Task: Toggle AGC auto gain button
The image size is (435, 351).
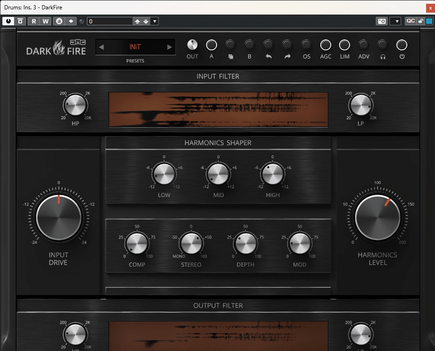Action: coord(326,45)
